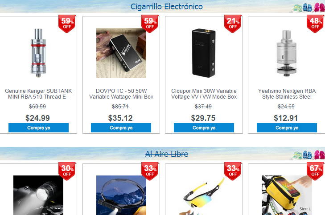Click Compra ya under the $24.99 price

(x=38, y=127)
